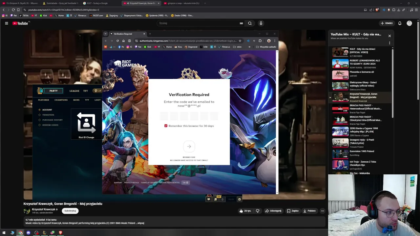Open the tab search dropdown in popup window
Image resolution: width=420 pixels, height=236 pixels.
pyautogui.click(x=105, y=34)
